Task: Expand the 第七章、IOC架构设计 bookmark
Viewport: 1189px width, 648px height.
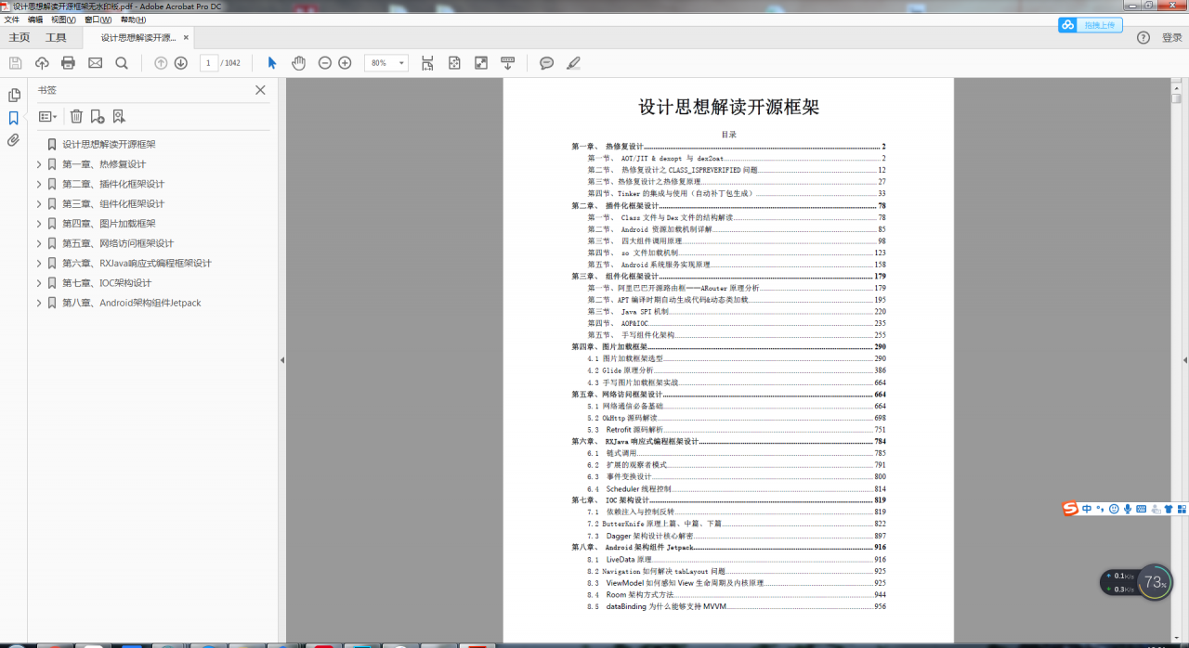Action: click(39, 283)
